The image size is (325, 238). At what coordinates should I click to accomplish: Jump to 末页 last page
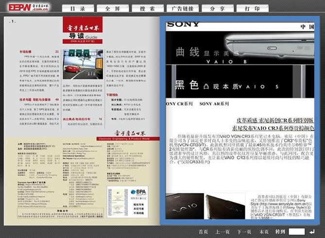264,232
